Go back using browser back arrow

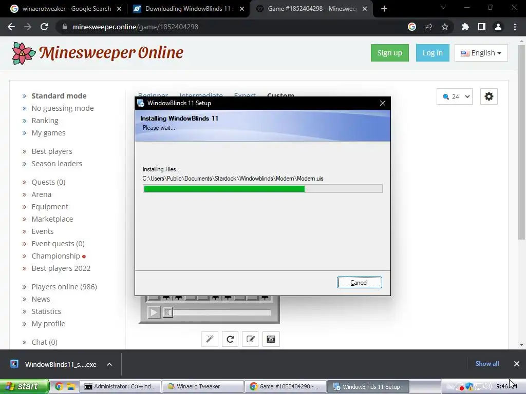tap(11, 27)
